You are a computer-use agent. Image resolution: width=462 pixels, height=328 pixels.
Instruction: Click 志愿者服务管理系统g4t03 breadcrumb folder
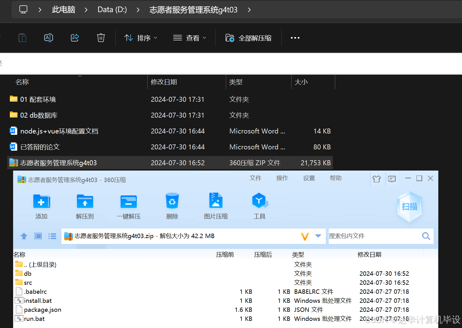pos(193,10)
